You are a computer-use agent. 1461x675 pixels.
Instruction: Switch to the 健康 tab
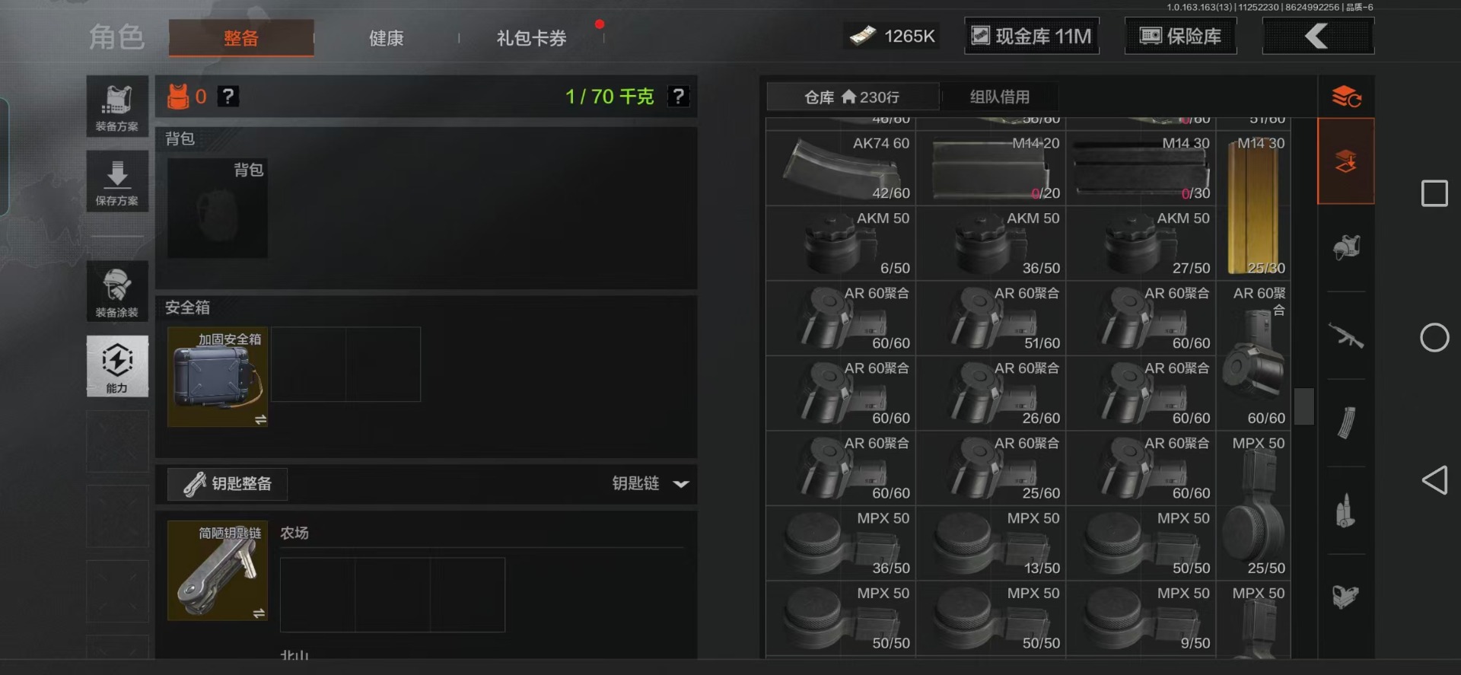coord(386,38)
